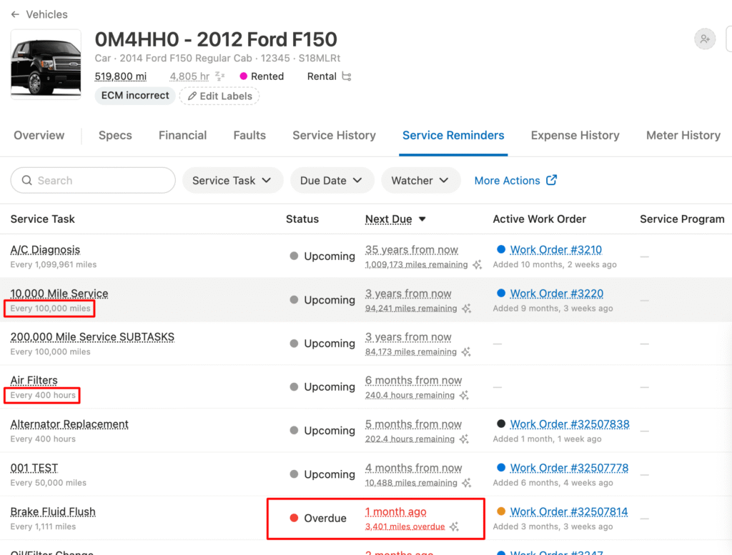Viewport: 732px width, 555px height.
Task: Open the Air Filters service task
Action: pos(34,380)
